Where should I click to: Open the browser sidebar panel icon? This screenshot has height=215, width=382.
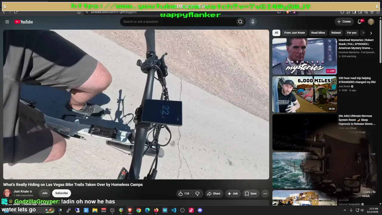(x=354, y=12)
